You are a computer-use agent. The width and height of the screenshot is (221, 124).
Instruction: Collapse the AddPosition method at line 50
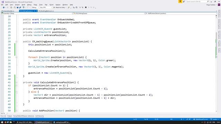click(x=17, y=111)
